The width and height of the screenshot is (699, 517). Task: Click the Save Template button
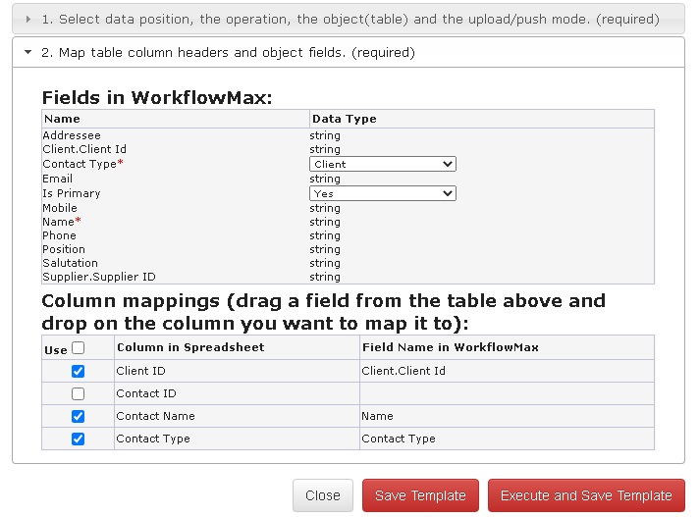point(420,495)
